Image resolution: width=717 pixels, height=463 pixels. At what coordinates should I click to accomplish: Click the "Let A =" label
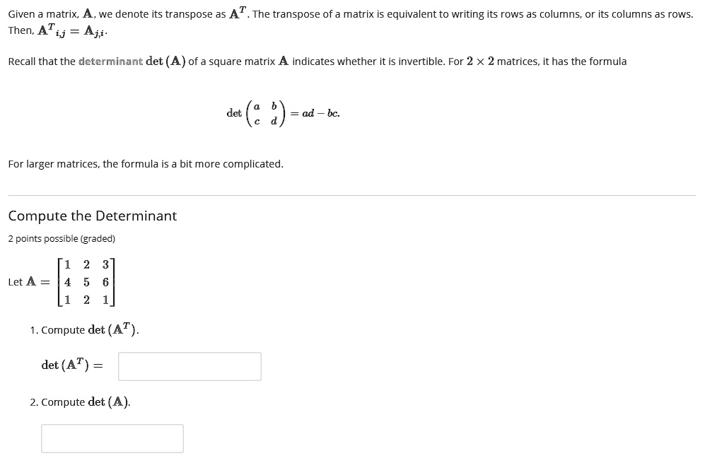[x=29, y=281]
